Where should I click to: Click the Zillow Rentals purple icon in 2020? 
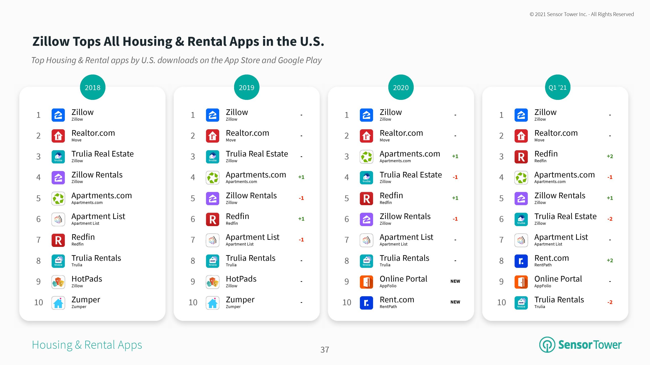366,219
